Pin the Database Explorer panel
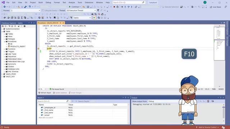This screenshot has width=230, height=129. click(x=31, y=23)
